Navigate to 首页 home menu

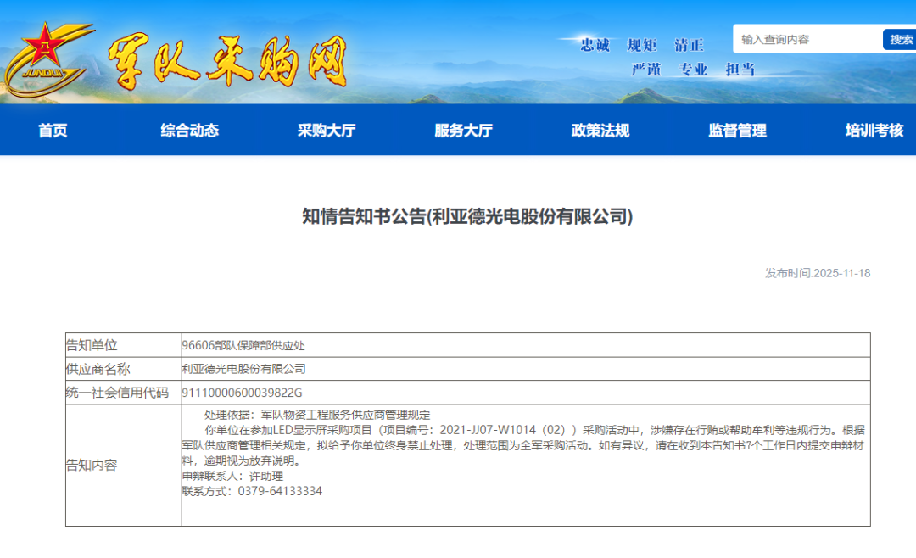(52, 131)
